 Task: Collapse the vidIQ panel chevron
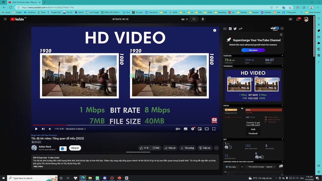click(x=282, y=28)
